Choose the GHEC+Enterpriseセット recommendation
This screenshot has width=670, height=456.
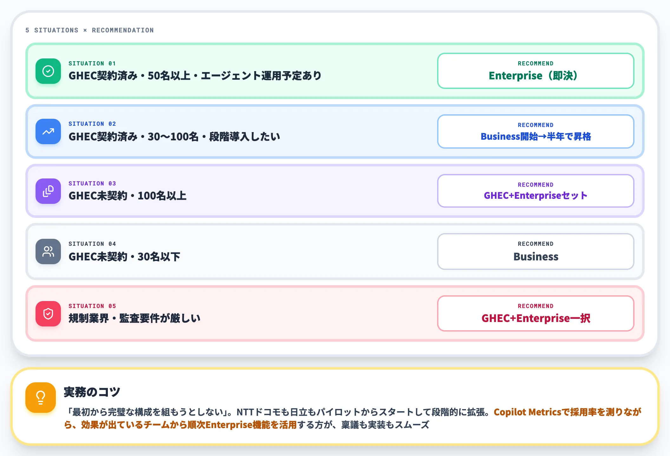(536, 191)
